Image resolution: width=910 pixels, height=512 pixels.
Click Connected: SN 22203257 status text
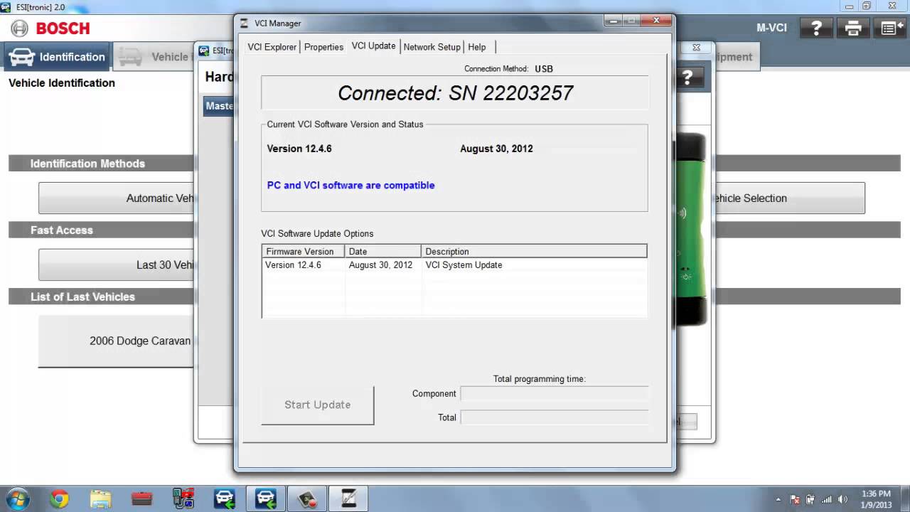coord(455,93)
